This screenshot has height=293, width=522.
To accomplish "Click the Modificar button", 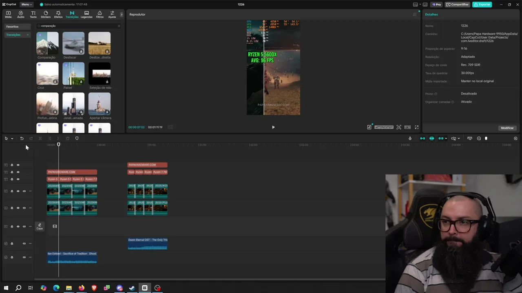I will click(507, 128).
